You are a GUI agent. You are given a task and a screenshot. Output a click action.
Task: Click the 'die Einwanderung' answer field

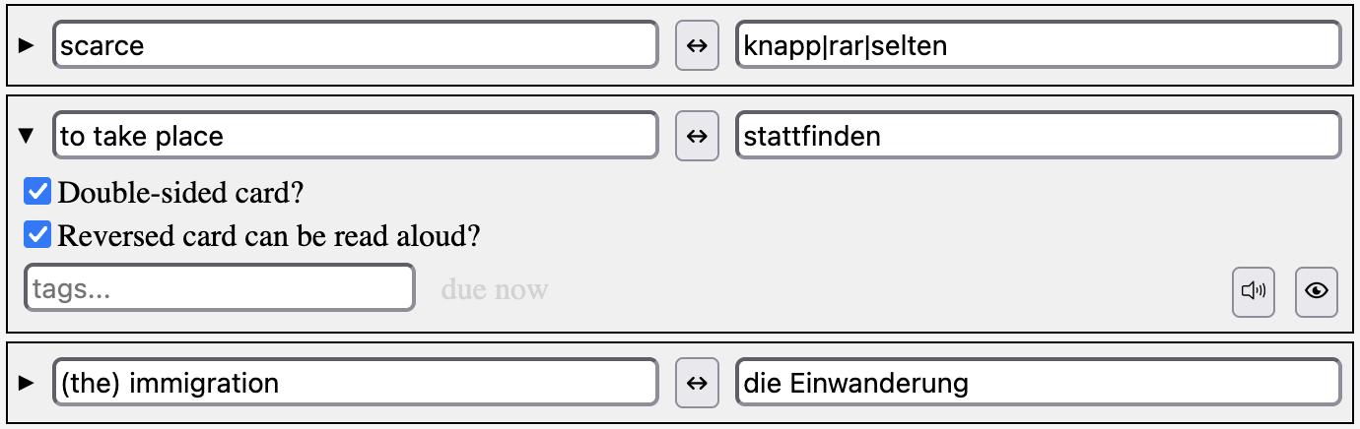1038,383
